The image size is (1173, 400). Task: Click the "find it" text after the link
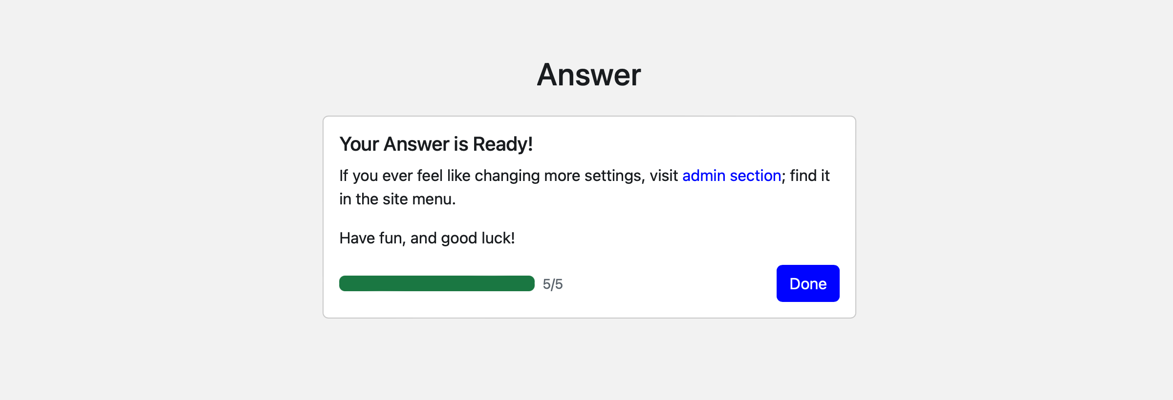[x=809, y=176]
